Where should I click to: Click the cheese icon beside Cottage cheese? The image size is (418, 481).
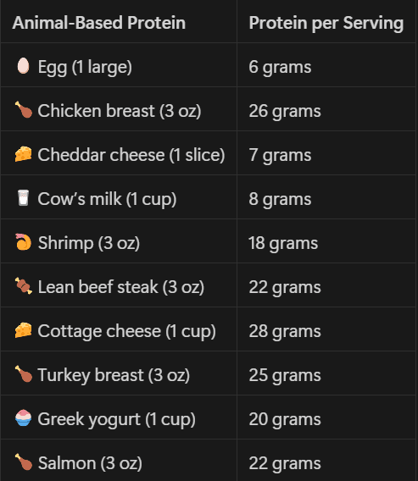[x=24, y=330]
